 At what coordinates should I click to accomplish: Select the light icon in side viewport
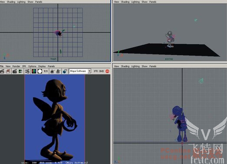pos(201,81)
